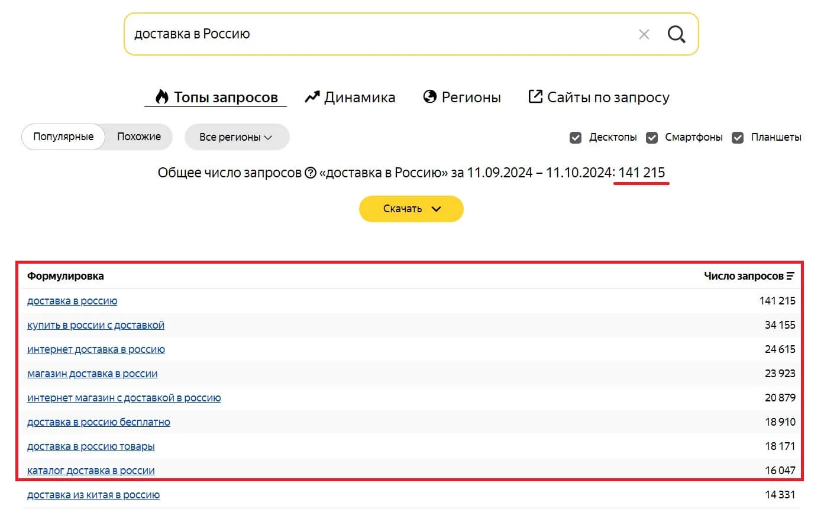Toggle the Смартфоны checkbox
The image size is (824, 509).
pyautogui.click(x=652, y=137)
